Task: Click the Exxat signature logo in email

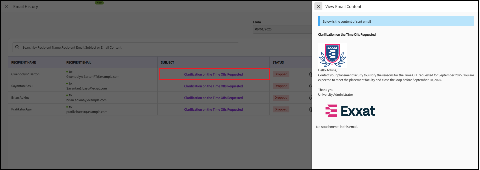Action: pos(350,111)
